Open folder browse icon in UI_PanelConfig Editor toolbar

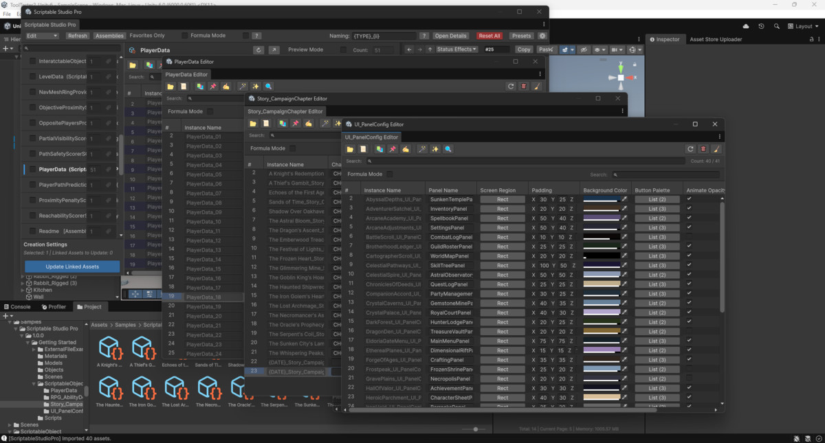[351, 149]
